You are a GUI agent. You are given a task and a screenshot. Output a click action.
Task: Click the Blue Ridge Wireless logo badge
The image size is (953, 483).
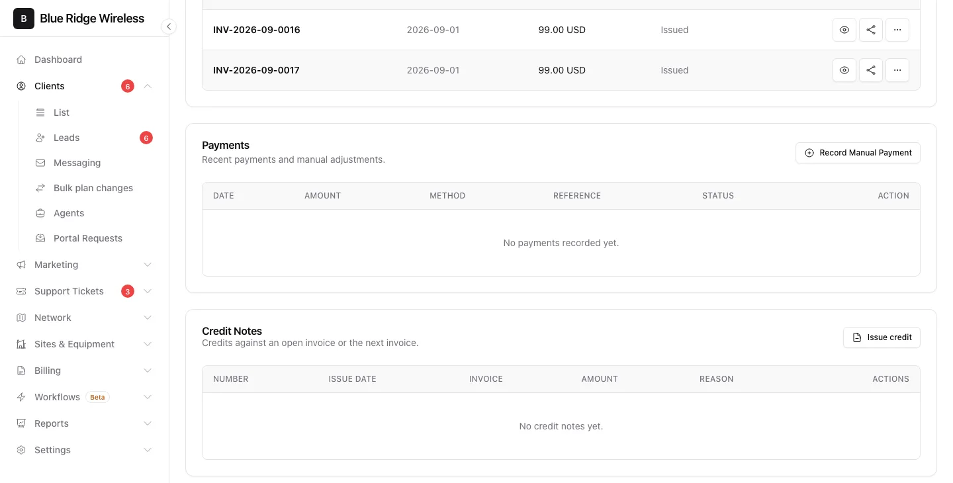point(24,19)
